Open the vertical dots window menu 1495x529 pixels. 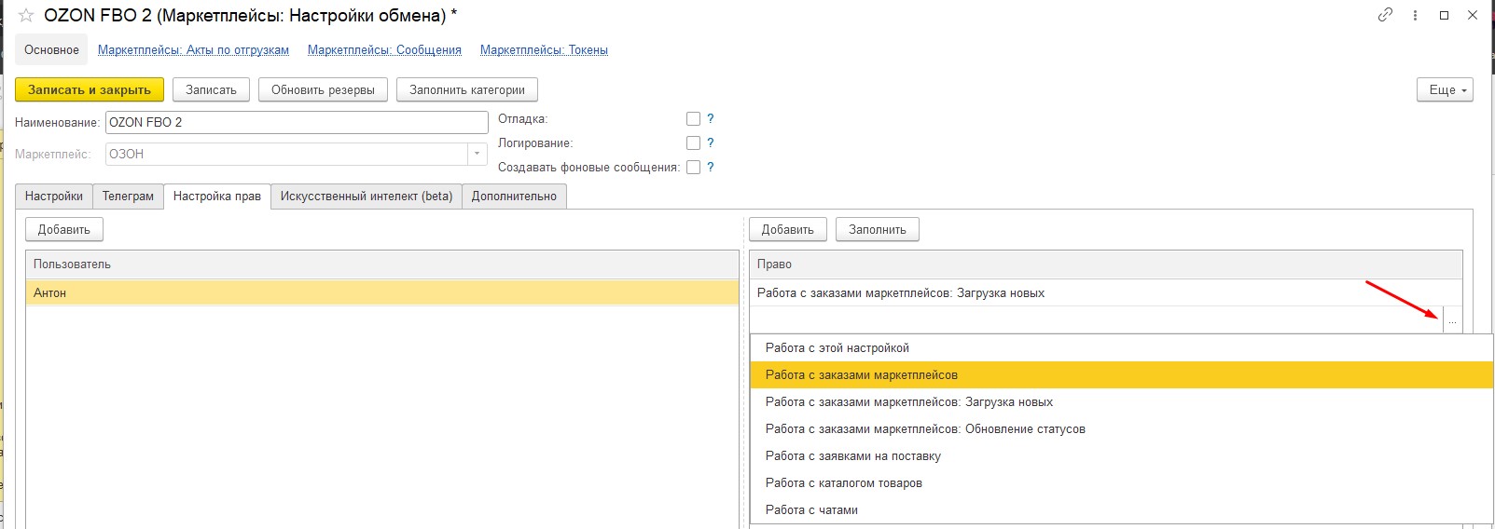point(1415,15)
